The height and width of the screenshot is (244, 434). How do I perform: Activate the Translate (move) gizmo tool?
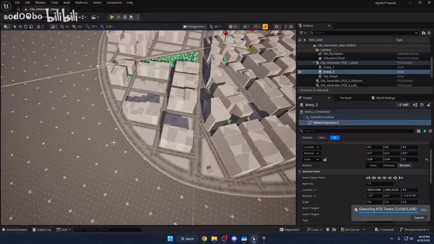coord(20,27)
